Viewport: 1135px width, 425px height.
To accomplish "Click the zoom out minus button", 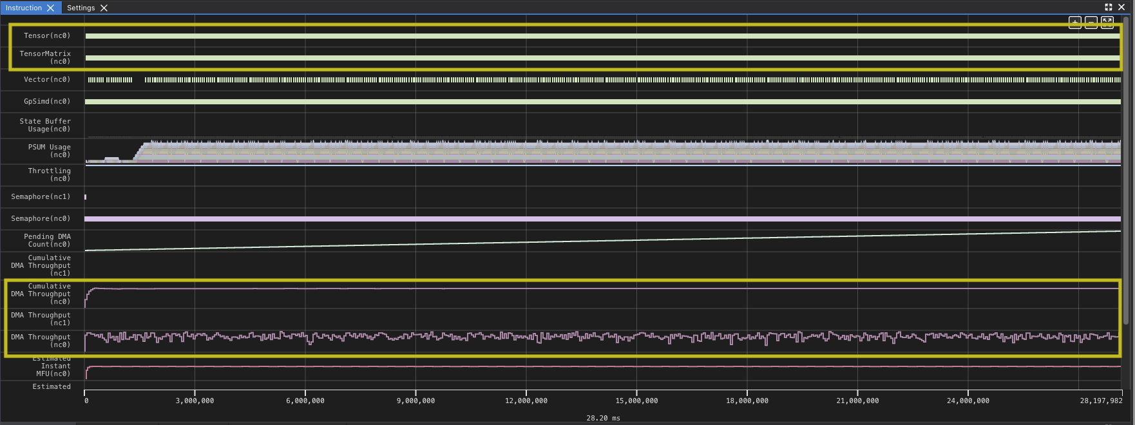I will point(1091,23).
